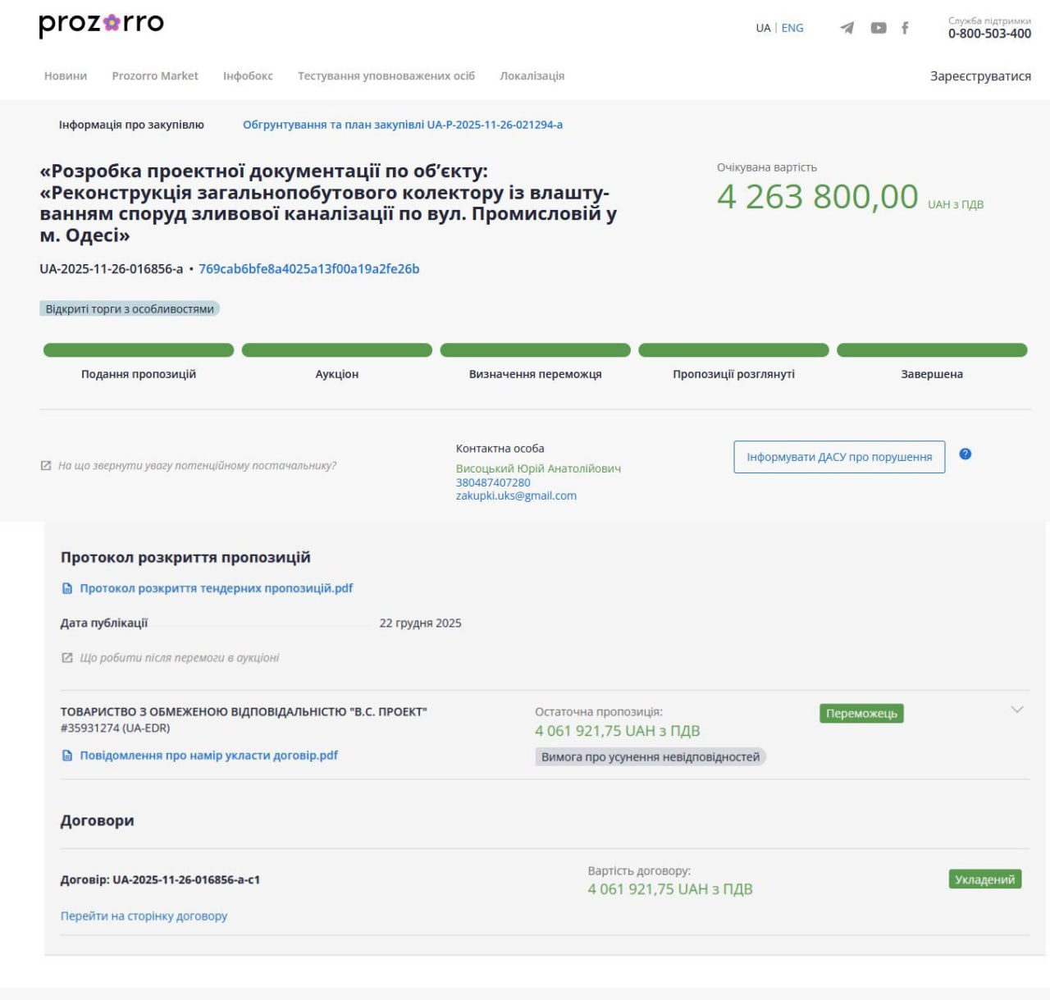Click the external link icon for post-auction guidance

coord(67,658)
